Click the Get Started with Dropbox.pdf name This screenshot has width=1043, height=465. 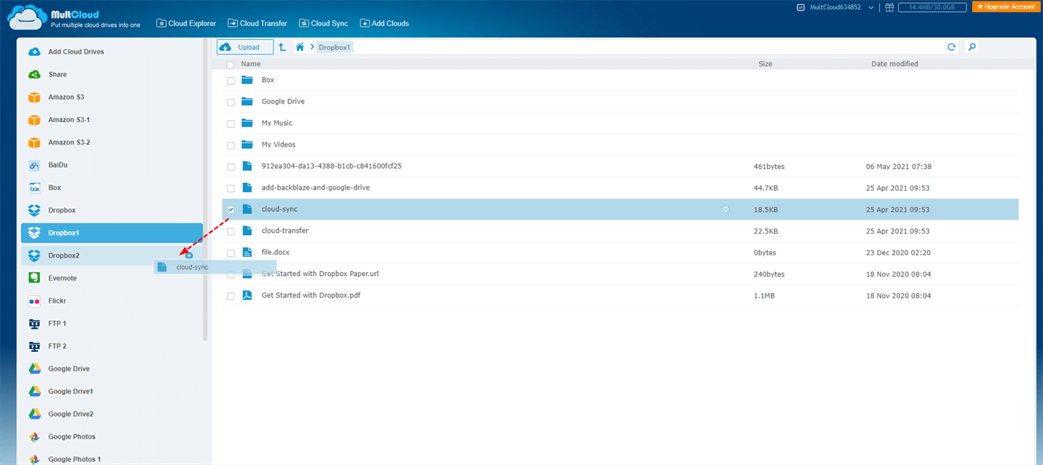tap(311, 295)
